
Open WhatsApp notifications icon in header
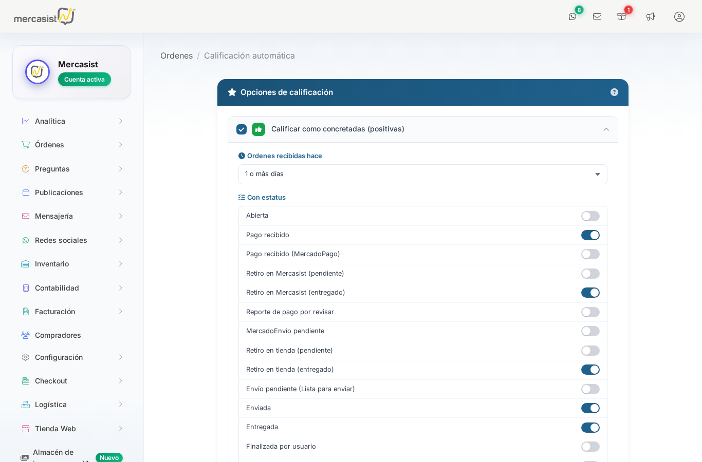pyautogui.click(x=572, y=16)
